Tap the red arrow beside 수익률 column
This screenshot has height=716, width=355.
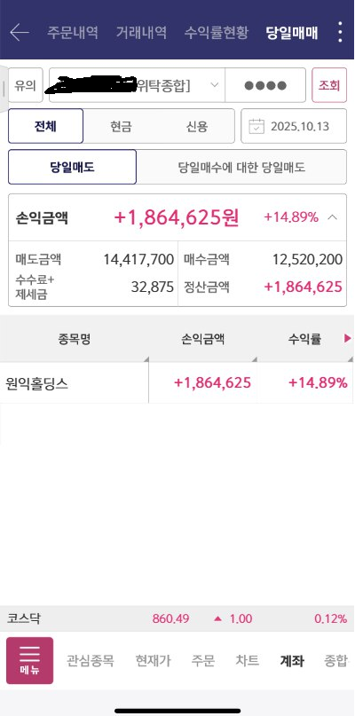point(348,338)
